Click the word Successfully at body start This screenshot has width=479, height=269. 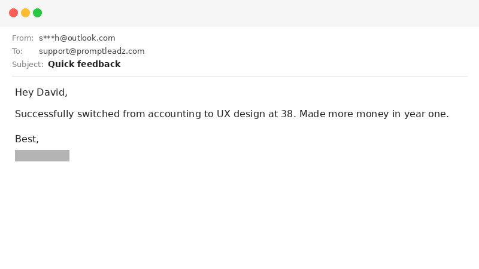point(44,114)
